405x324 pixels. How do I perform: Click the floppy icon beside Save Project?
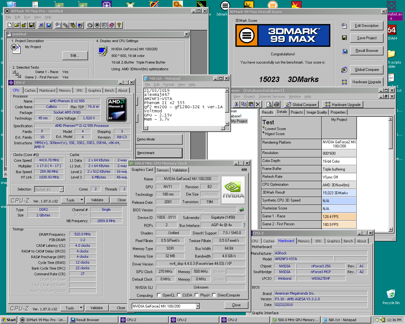pos(344,38)
